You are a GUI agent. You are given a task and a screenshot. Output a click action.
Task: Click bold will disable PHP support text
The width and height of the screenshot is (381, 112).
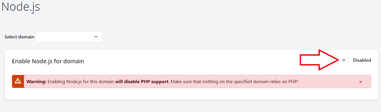point(142,81)
